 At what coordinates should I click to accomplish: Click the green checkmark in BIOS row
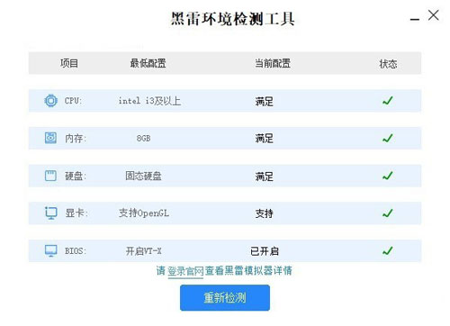pyautogui.click(x=388, y=250)
